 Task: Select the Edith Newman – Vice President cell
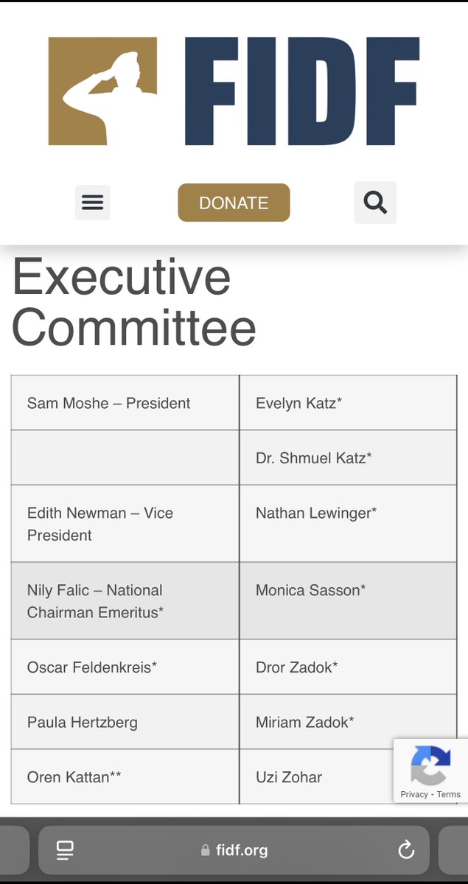tap(125, 524)
